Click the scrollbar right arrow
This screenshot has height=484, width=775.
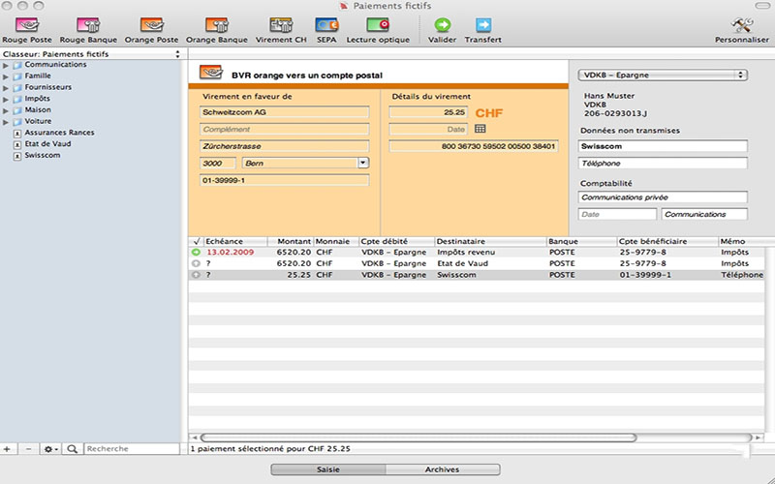758,438
